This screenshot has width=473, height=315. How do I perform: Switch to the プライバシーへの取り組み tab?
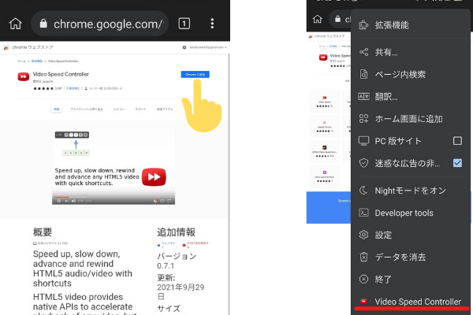pos(87,109)
